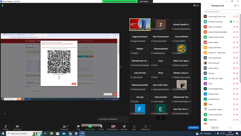
Task: Expand the arrow next to Apps
Action: pos(138,127)
